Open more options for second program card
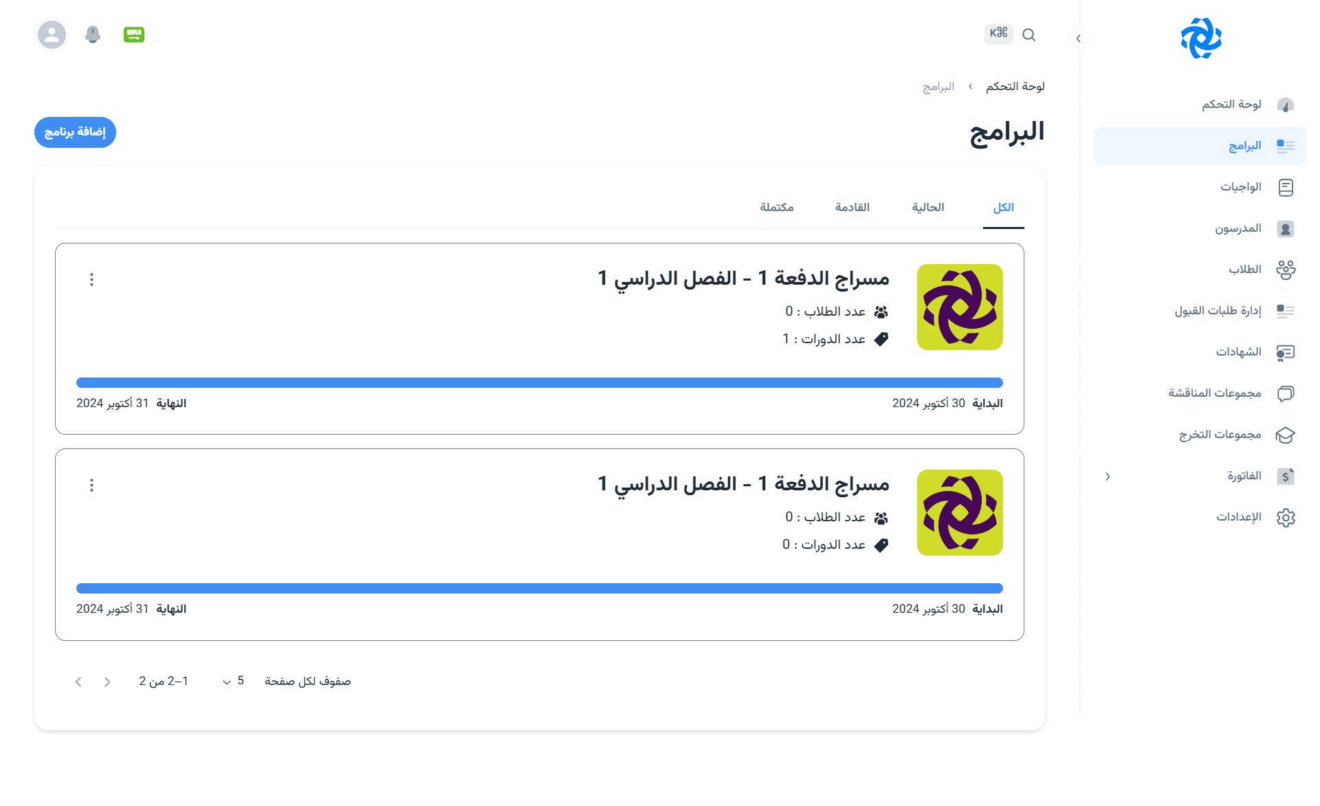This screenshot has height=806, width=1320. (91, 486)
